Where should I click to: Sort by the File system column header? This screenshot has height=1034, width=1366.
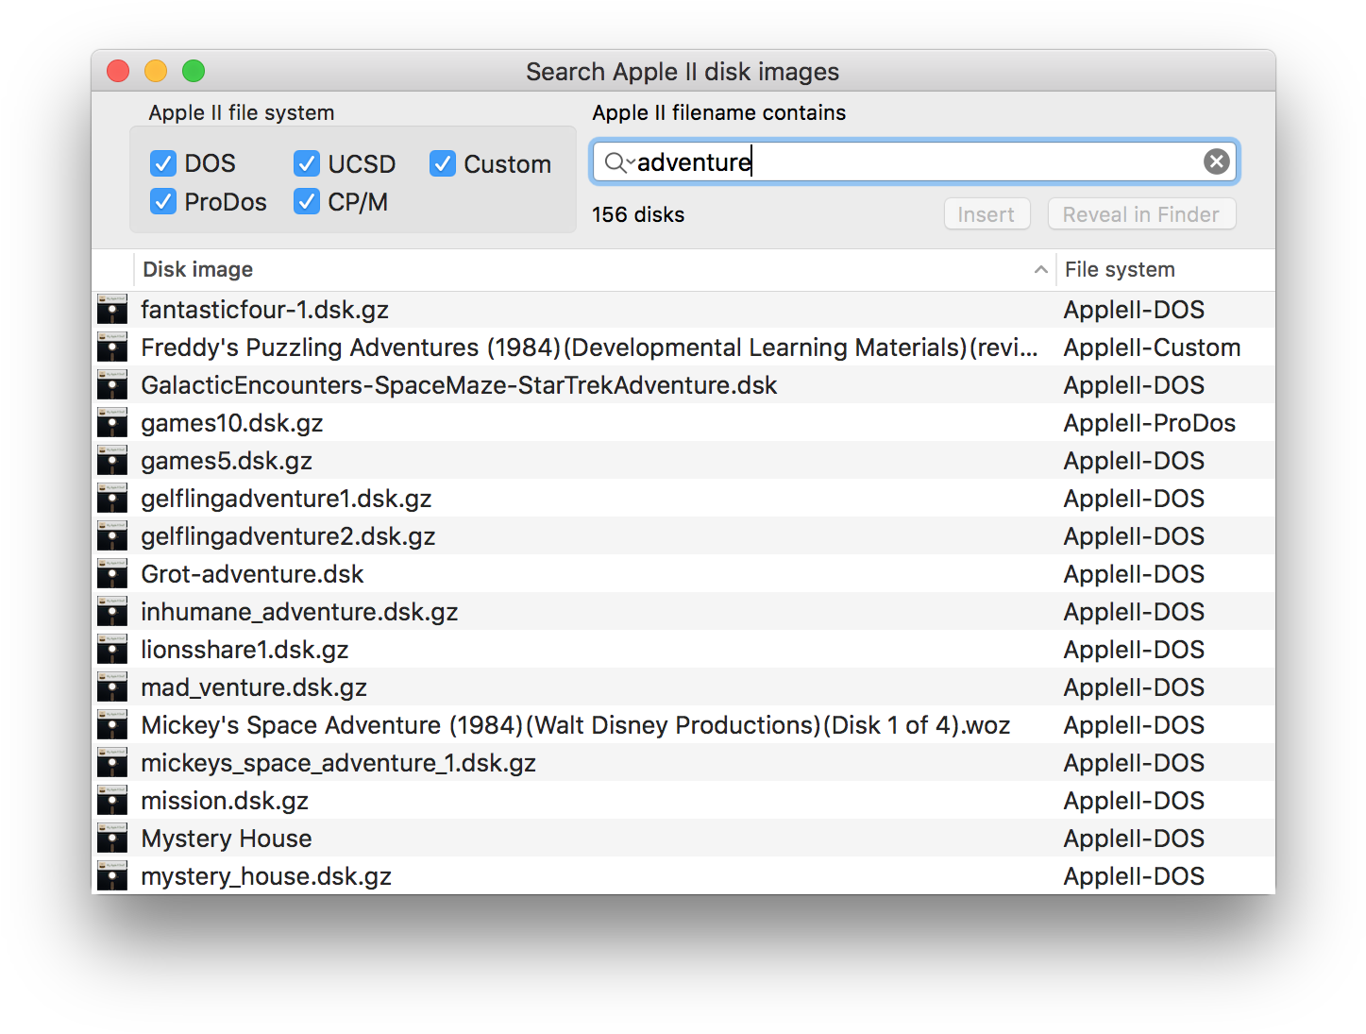coord(1120,270)
